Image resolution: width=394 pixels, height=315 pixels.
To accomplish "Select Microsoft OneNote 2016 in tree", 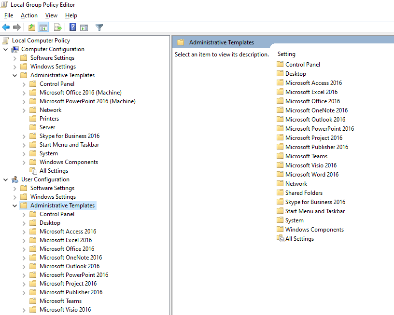I will click(71, 258).
